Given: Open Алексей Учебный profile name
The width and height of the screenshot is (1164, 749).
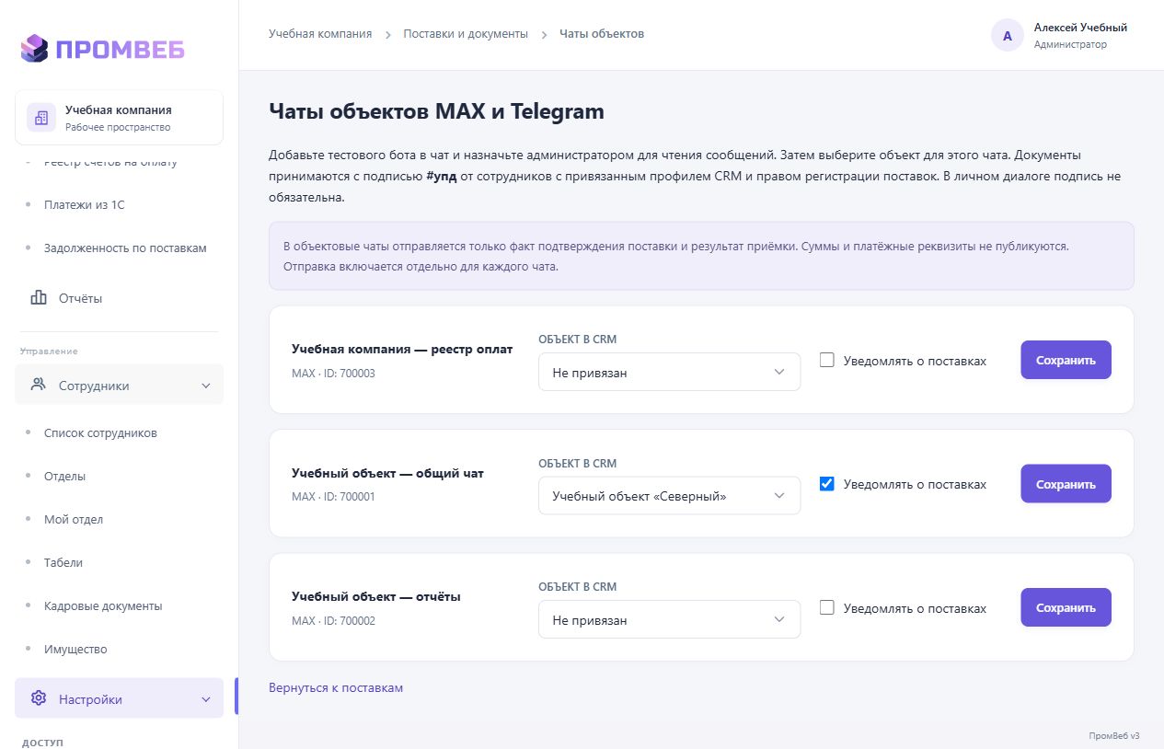Looking at the screenshot, I should (x=1080, y=28).
